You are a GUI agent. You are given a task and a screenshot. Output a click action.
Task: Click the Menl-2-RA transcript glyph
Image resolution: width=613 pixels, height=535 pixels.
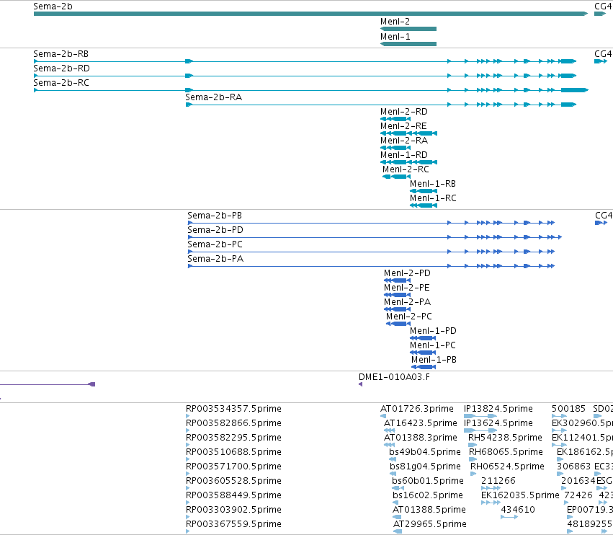point(395,148)
